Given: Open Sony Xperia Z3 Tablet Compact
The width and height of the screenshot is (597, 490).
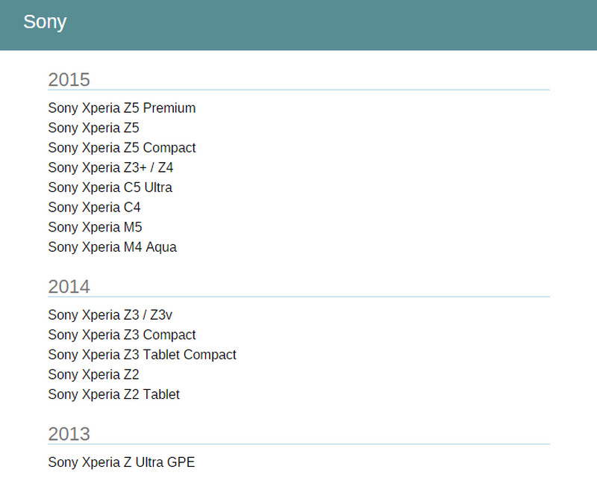Looking at the screenshot, I should [x=142, y=355].
